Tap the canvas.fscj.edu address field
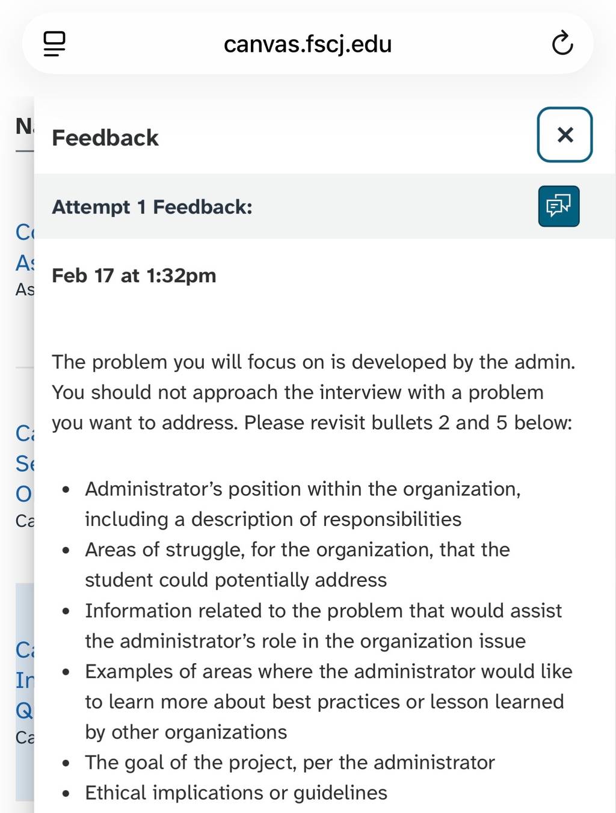Screen dimensions: 616x813 (x=307, y=44)
